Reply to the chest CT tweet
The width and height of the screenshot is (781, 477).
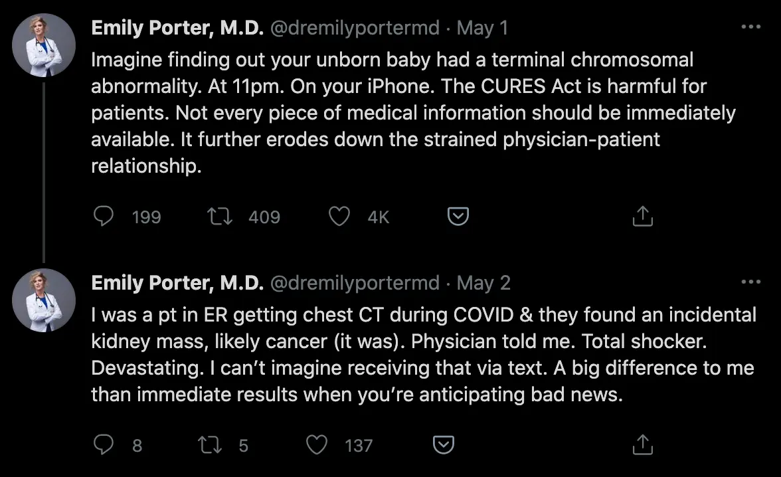104,444
